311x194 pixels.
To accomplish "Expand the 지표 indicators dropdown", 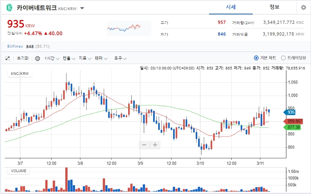I will [x=85, y=58].
